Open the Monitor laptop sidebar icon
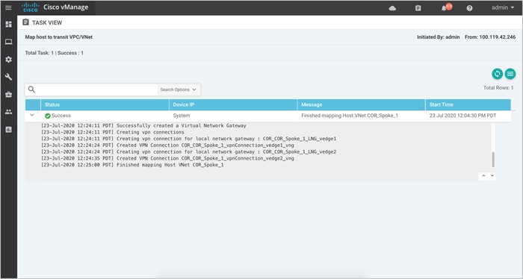523x279 pixels. [x=9, y=42]
